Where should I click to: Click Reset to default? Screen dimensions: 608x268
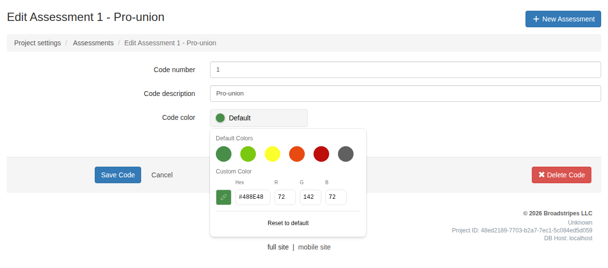point(288,223)
